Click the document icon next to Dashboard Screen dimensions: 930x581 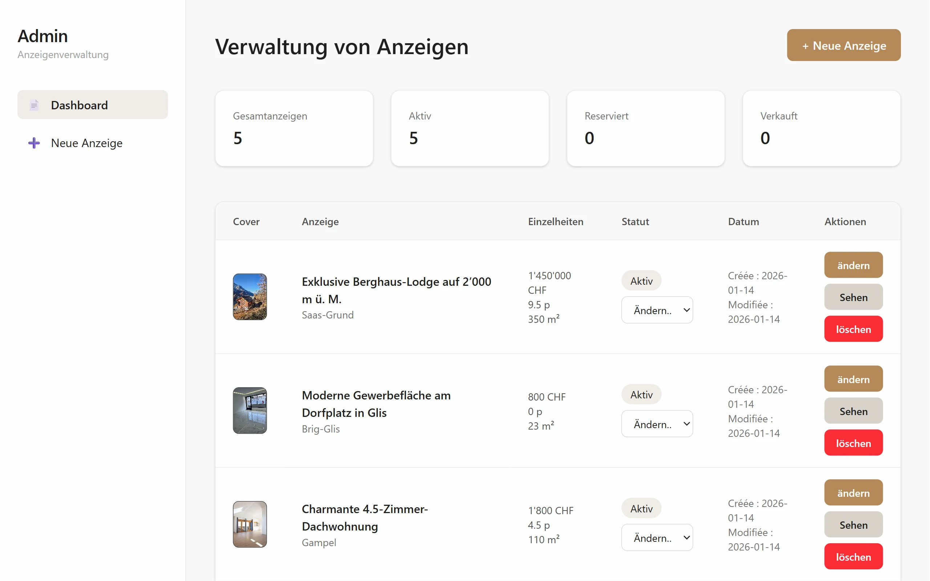pyautogui.click(x=34, y=105)
